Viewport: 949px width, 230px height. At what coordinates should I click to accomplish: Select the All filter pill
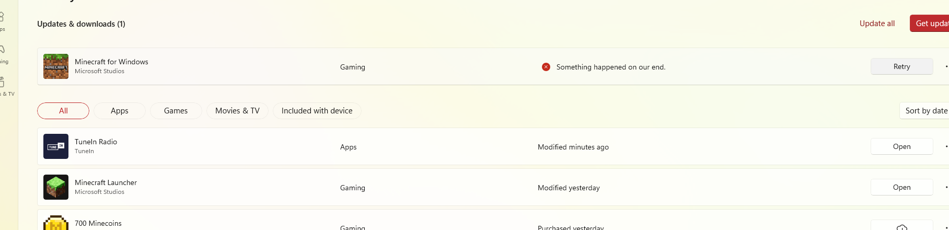(x=63, y=111)
